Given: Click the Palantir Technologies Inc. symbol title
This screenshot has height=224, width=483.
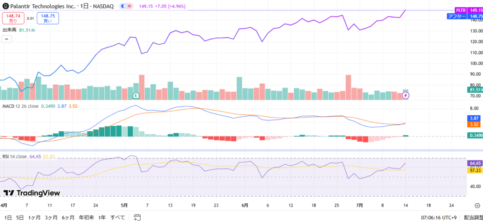Looking at the screenshot, I should click(42, 6).
